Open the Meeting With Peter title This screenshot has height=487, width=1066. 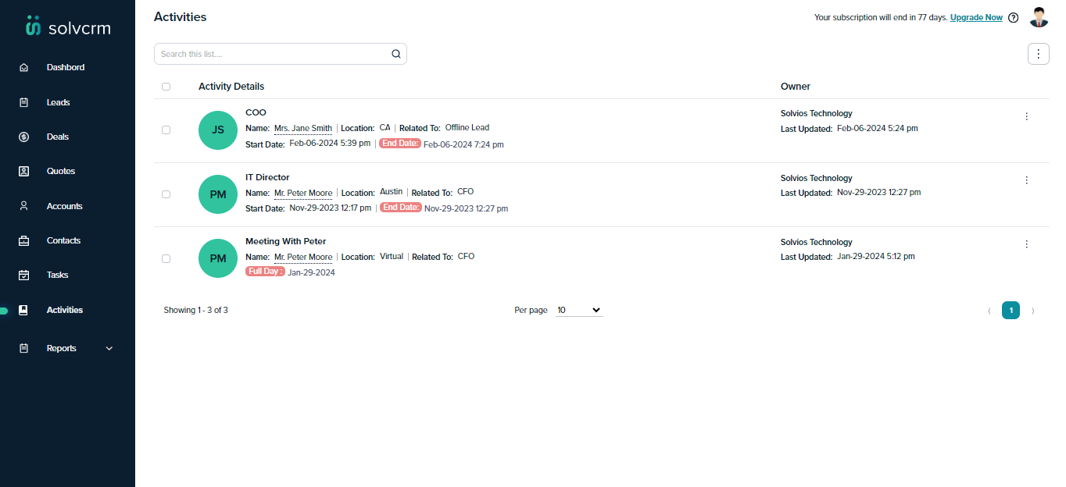(286, 241)
